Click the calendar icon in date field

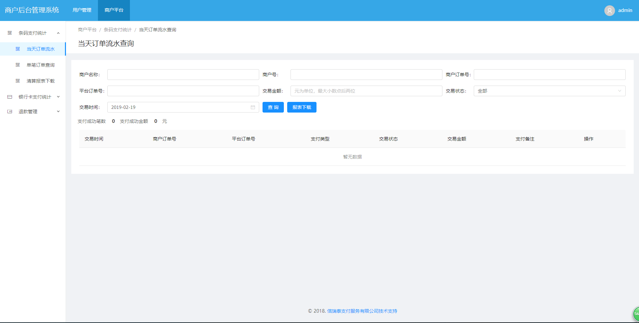point(253,107)
